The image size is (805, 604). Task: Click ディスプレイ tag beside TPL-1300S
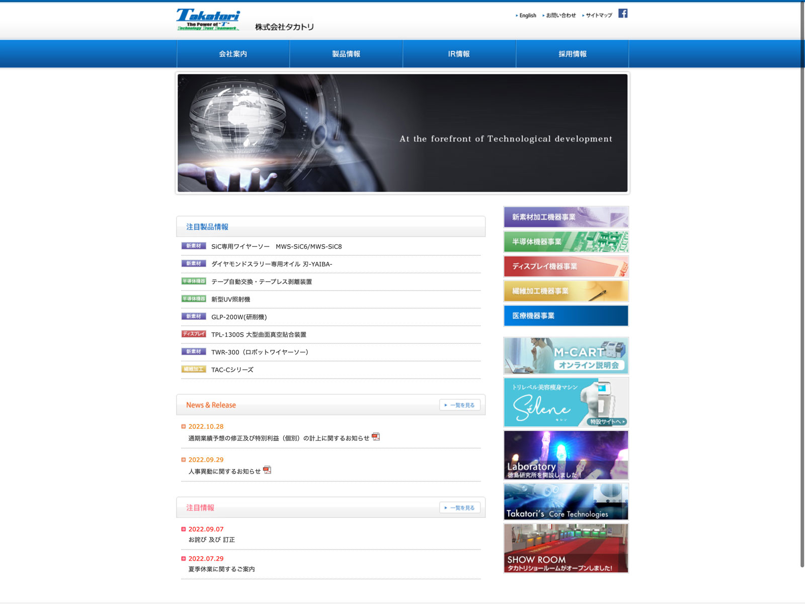coord(194,334)
